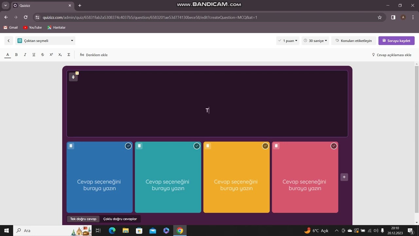This screenshot has width=419, height=236.
Task: Open the Windows Start menu
Action: [7, 230]
